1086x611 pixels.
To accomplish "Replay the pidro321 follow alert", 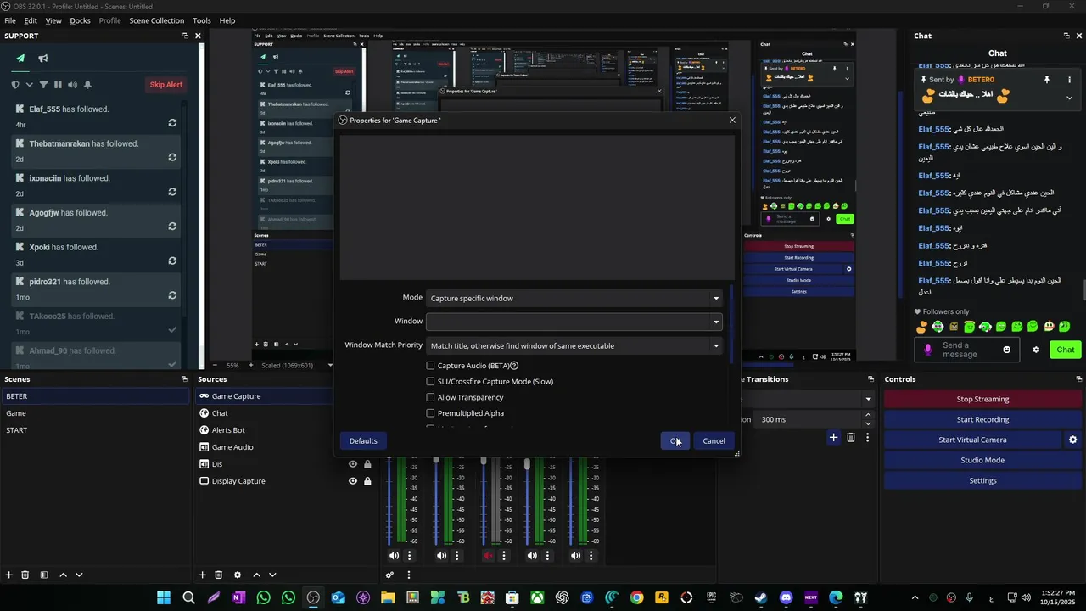I will coord(172,295).
